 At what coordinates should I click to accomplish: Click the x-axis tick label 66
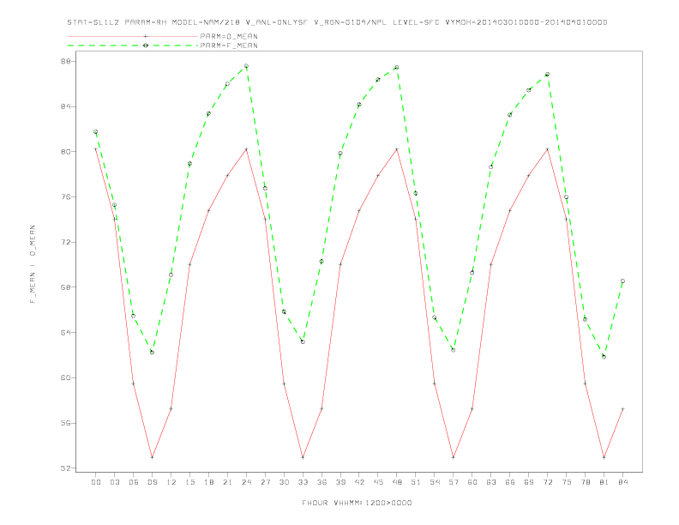[x=510, y=482]
